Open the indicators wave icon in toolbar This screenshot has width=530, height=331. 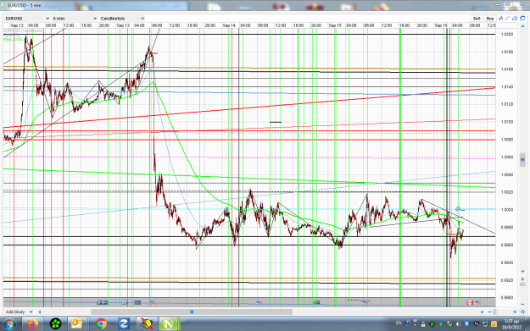pyautogui.click(x=500, y=19)
